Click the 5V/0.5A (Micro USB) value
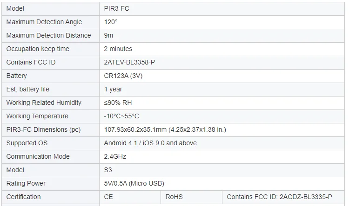Image resolution: width=349 pixels, height=206 pixels. (x=134, y=183)
